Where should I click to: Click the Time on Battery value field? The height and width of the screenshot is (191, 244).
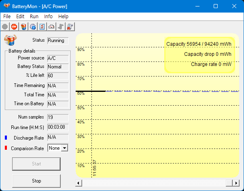[x=58, y=104]
